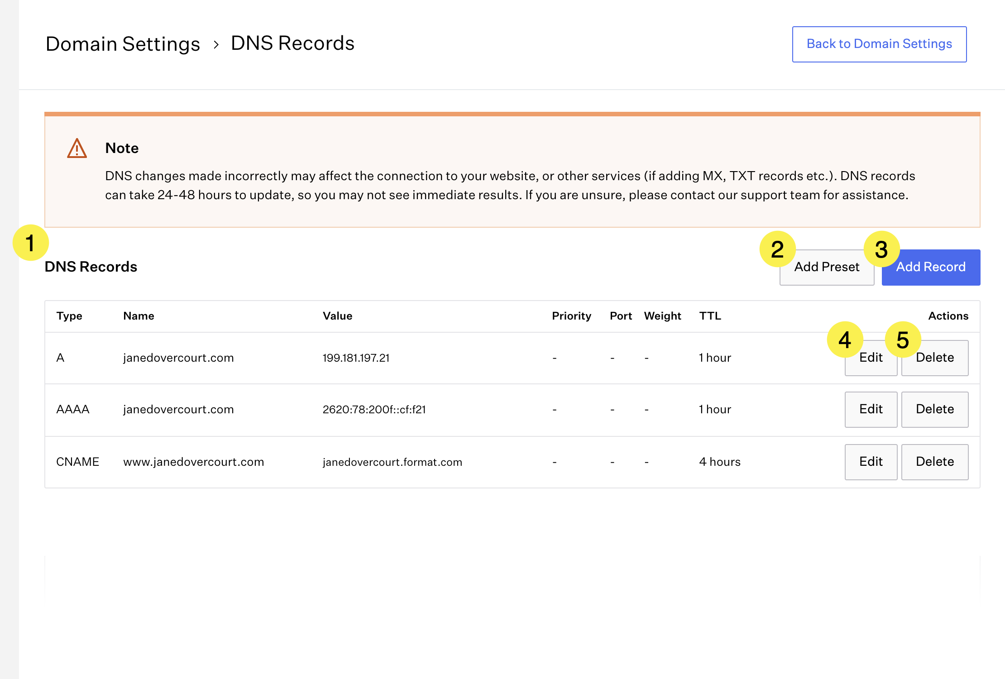Click the A record's janedovercourt.com name
This screenshot has height=679, width=1005.
178,358
